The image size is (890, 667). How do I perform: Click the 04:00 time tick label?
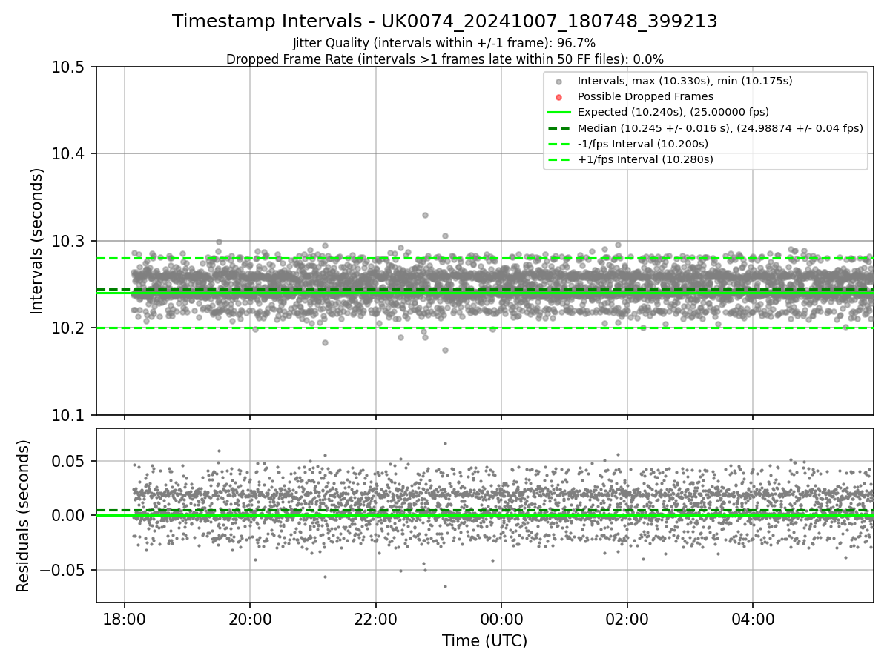coord(754,618)
